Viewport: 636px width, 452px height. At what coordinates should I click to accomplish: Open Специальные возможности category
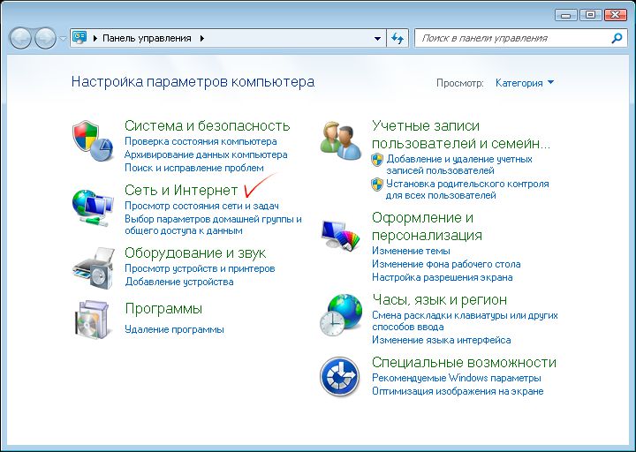(464, 363)
